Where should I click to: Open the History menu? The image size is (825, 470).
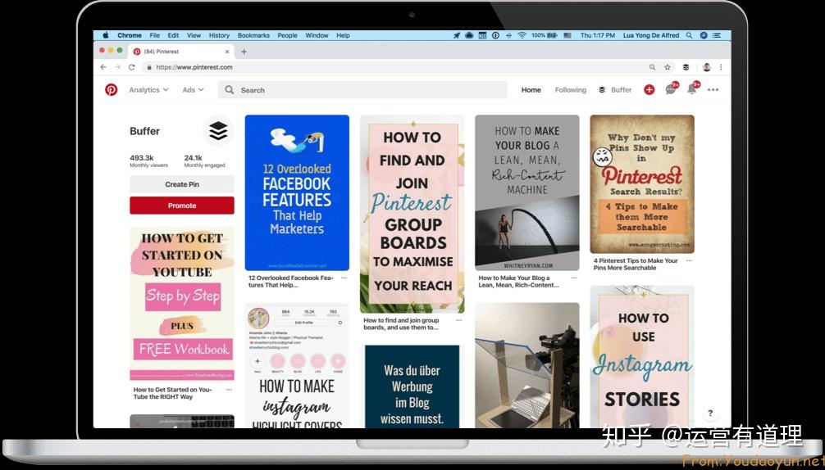click(219, 35)
